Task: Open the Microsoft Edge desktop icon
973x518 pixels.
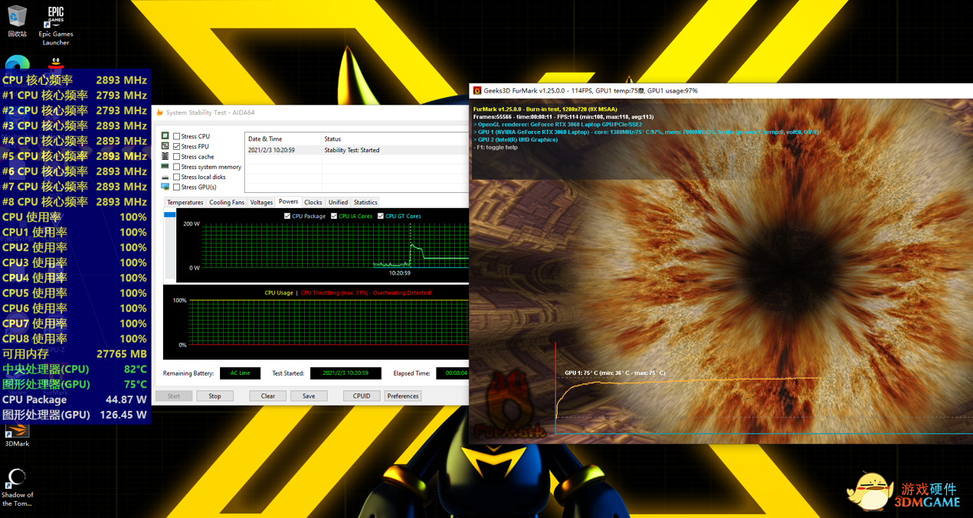Action: tap(17, 63)
